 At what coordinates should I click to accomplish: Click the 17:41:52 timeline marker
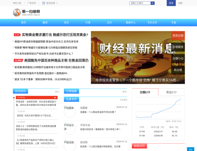[14, 111]
